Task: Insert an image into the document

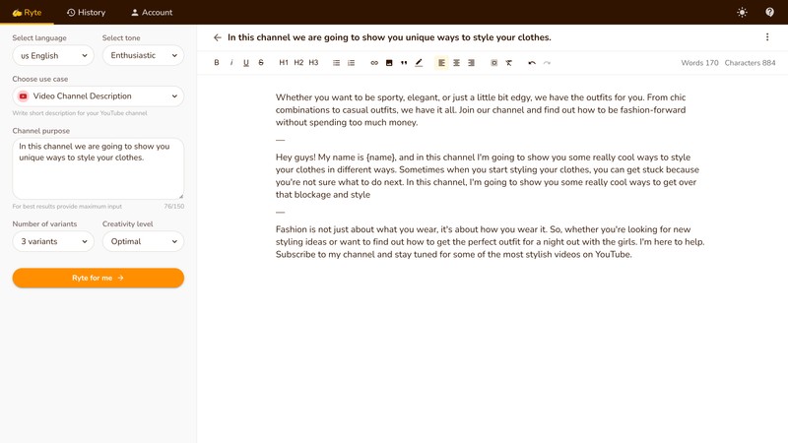Action: click(x=389, y=63)
